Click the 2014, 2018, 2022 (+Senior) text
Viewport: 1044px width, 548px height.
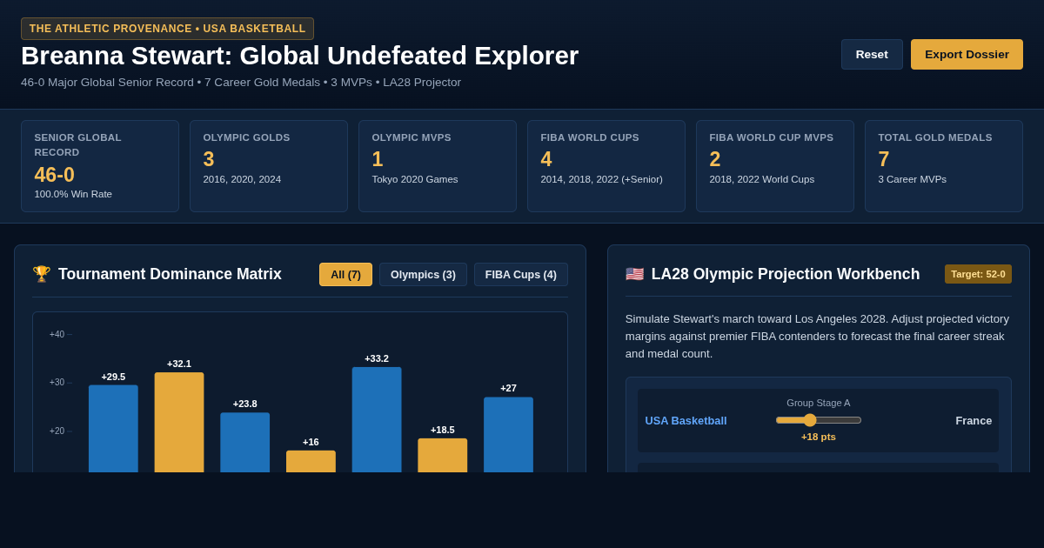click(601, 179)
